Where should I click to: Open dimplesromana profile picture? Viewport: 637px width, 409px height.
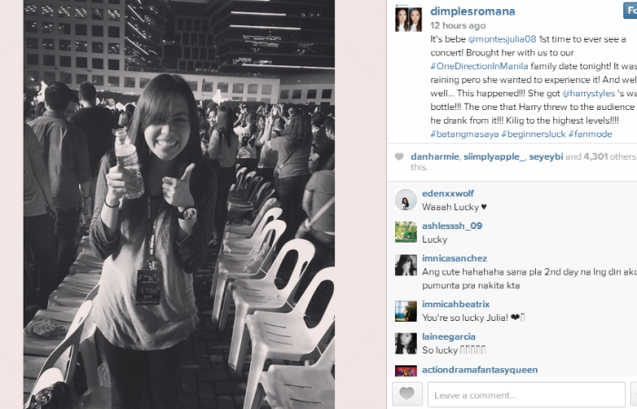click(409, 19)
